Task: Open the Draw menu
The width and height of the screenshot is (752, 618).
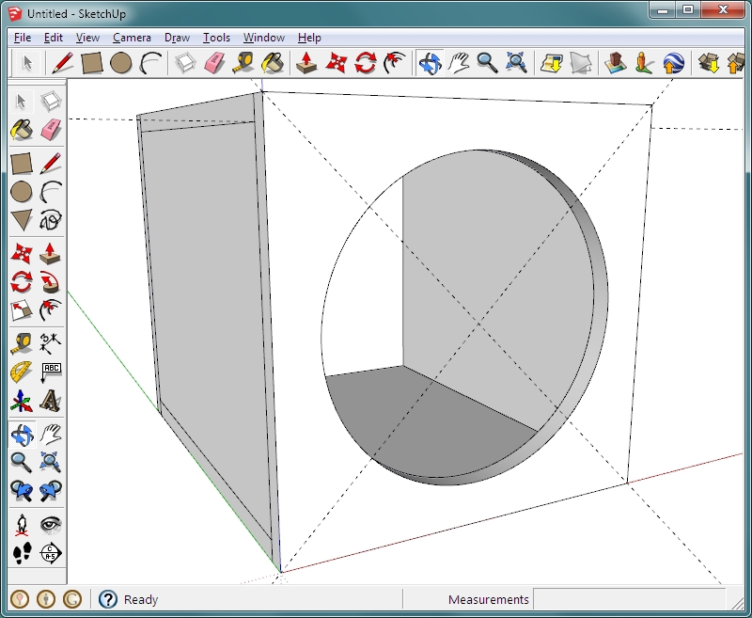Action: point(177,38)
